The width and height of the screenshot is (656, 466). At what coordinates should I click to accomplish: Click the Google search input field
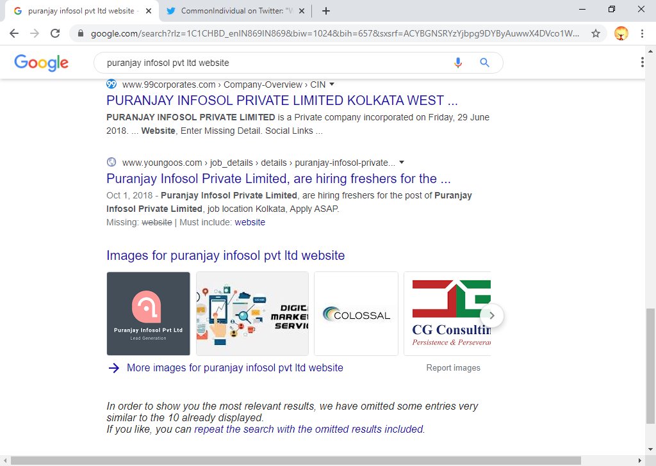tap(276, 63)
